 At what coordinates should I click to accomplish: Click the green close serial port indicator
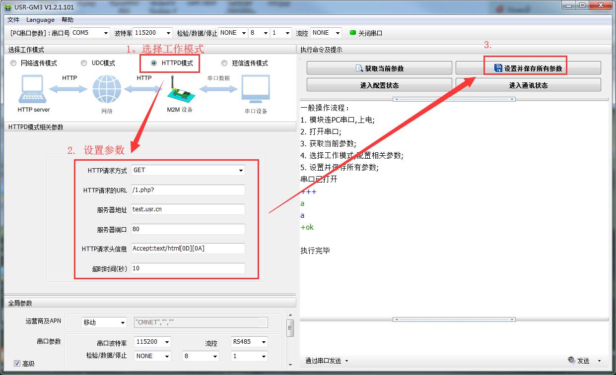[353, 33]
